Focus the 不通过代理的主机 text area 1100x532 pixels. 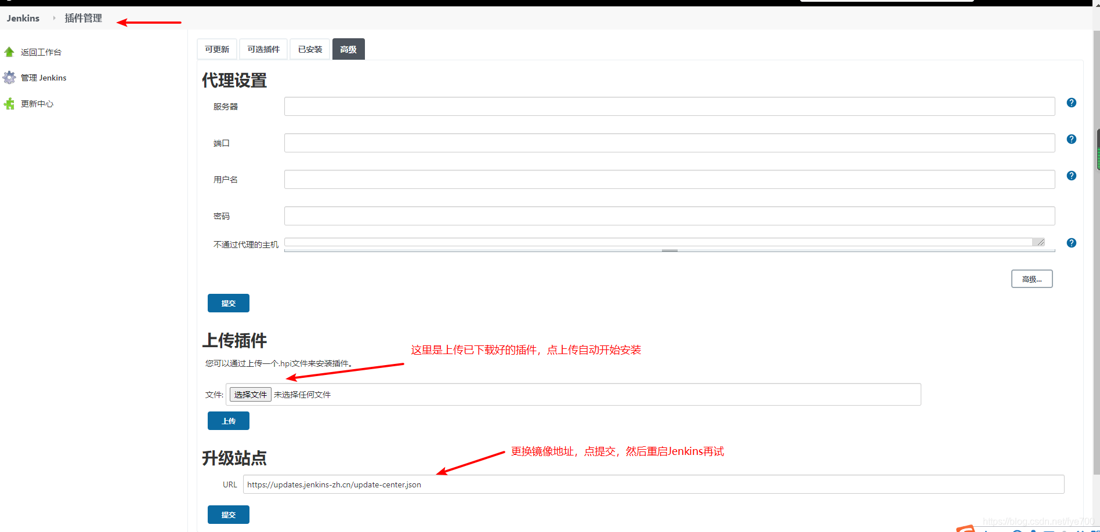click(x=665, y=242)
